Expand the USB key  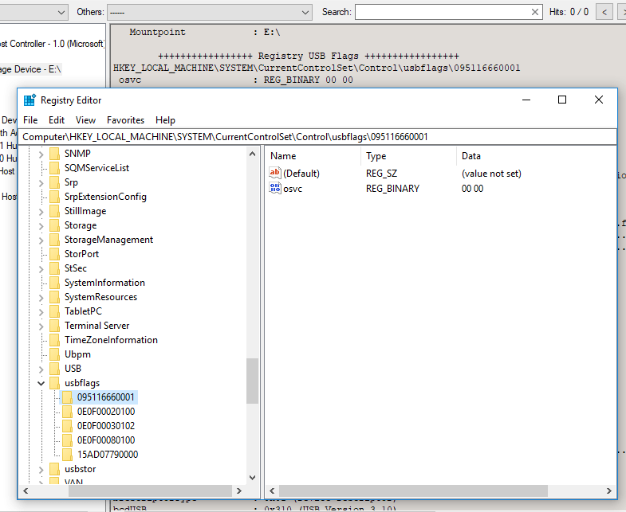(x=41, y=369)
